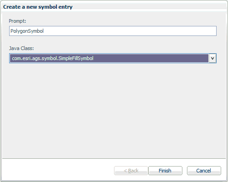
Task: Click the "Create a new symbol entry" title
Action: 38,7
